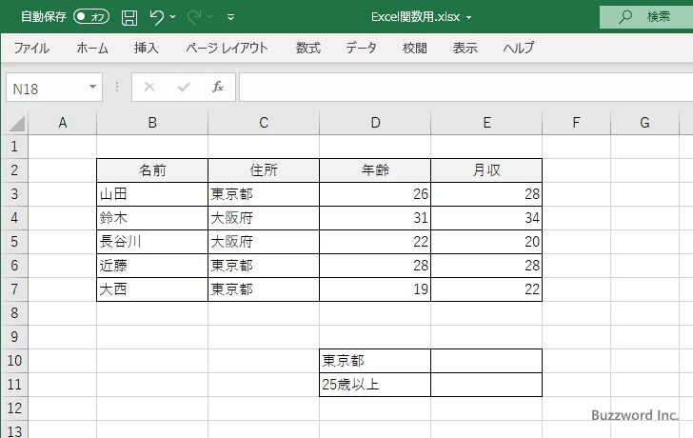The image size is (693, 438).
Task: Switch to the ホーム tab
Action: (x=92, y=48)
